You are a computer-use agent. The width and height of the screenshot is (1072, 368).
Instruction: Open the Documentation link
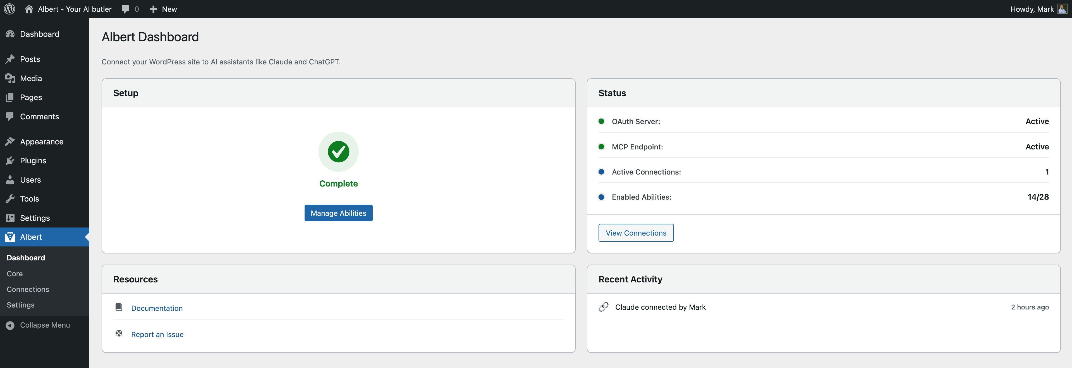pyautogui.click(x=156, y=308)
